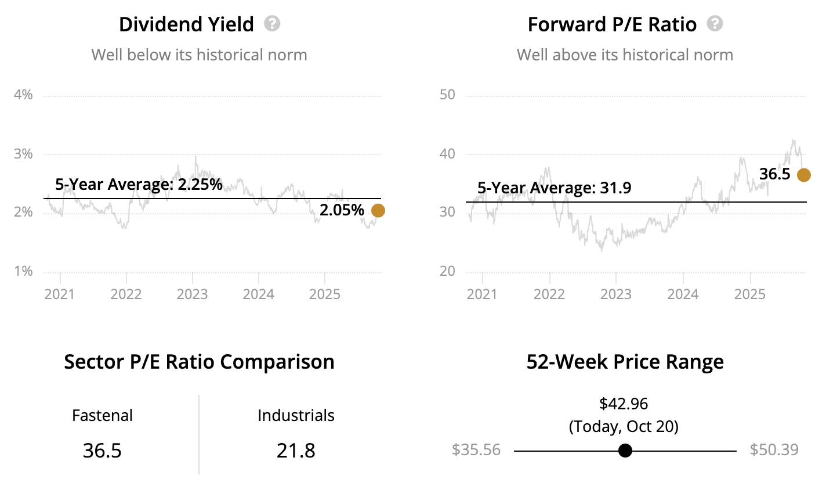Click the black marker on the 52-week range
This screenshot has height=497, width=826.
[625, 451]
